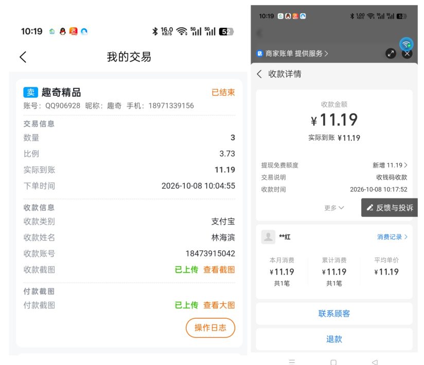Tap the Android home square button
The height and width of the screenshot is (365, 424).
click(333, 362)
